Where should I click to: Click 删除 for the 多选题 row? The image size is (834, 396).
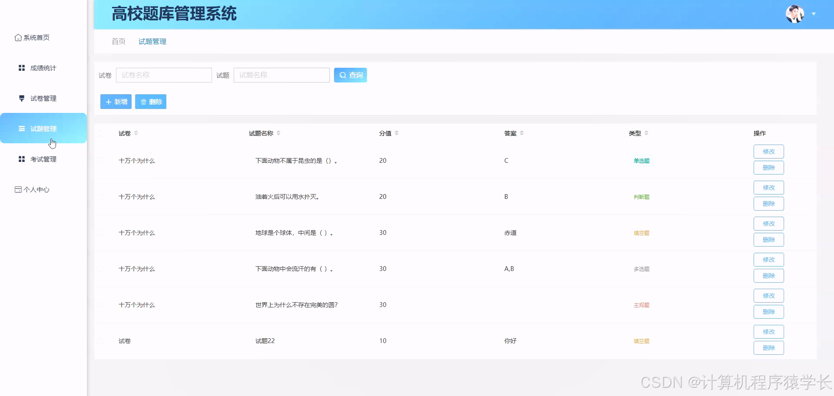[x=769, y=276]
